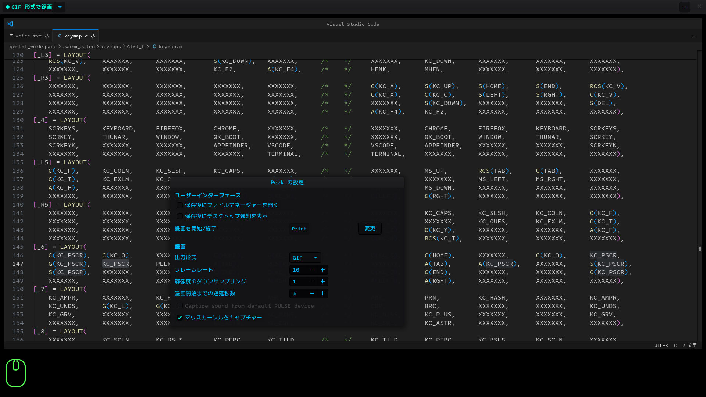
Task: Switch to the voice.txt tab
Action: [29, 36]
